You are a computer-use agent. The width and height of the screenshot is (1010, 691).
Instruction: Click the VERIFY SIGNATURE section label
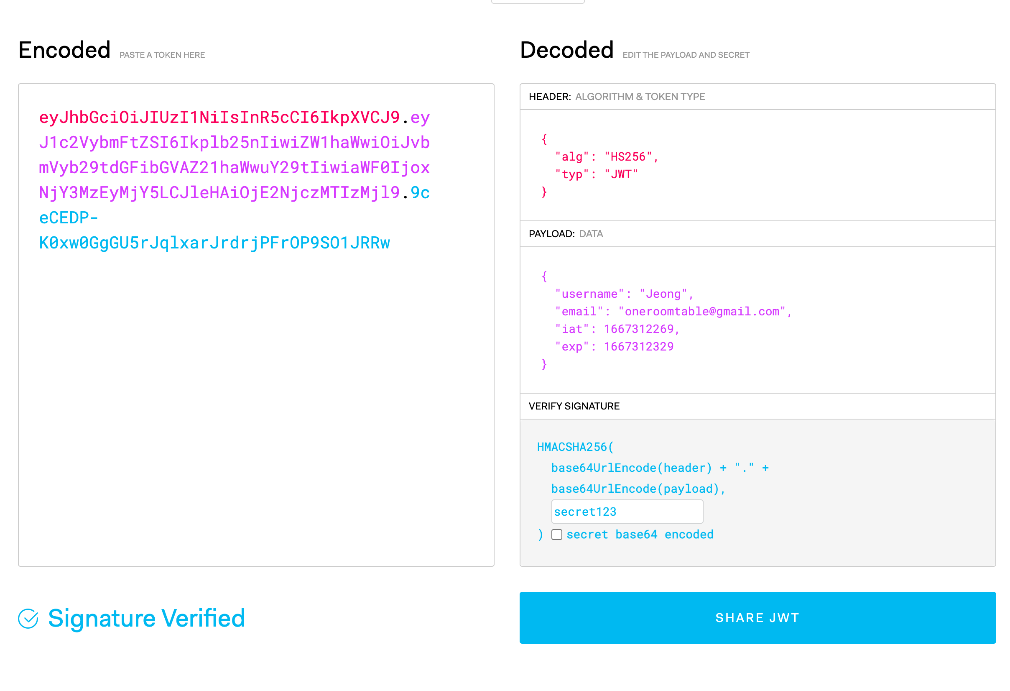[574, 406]
